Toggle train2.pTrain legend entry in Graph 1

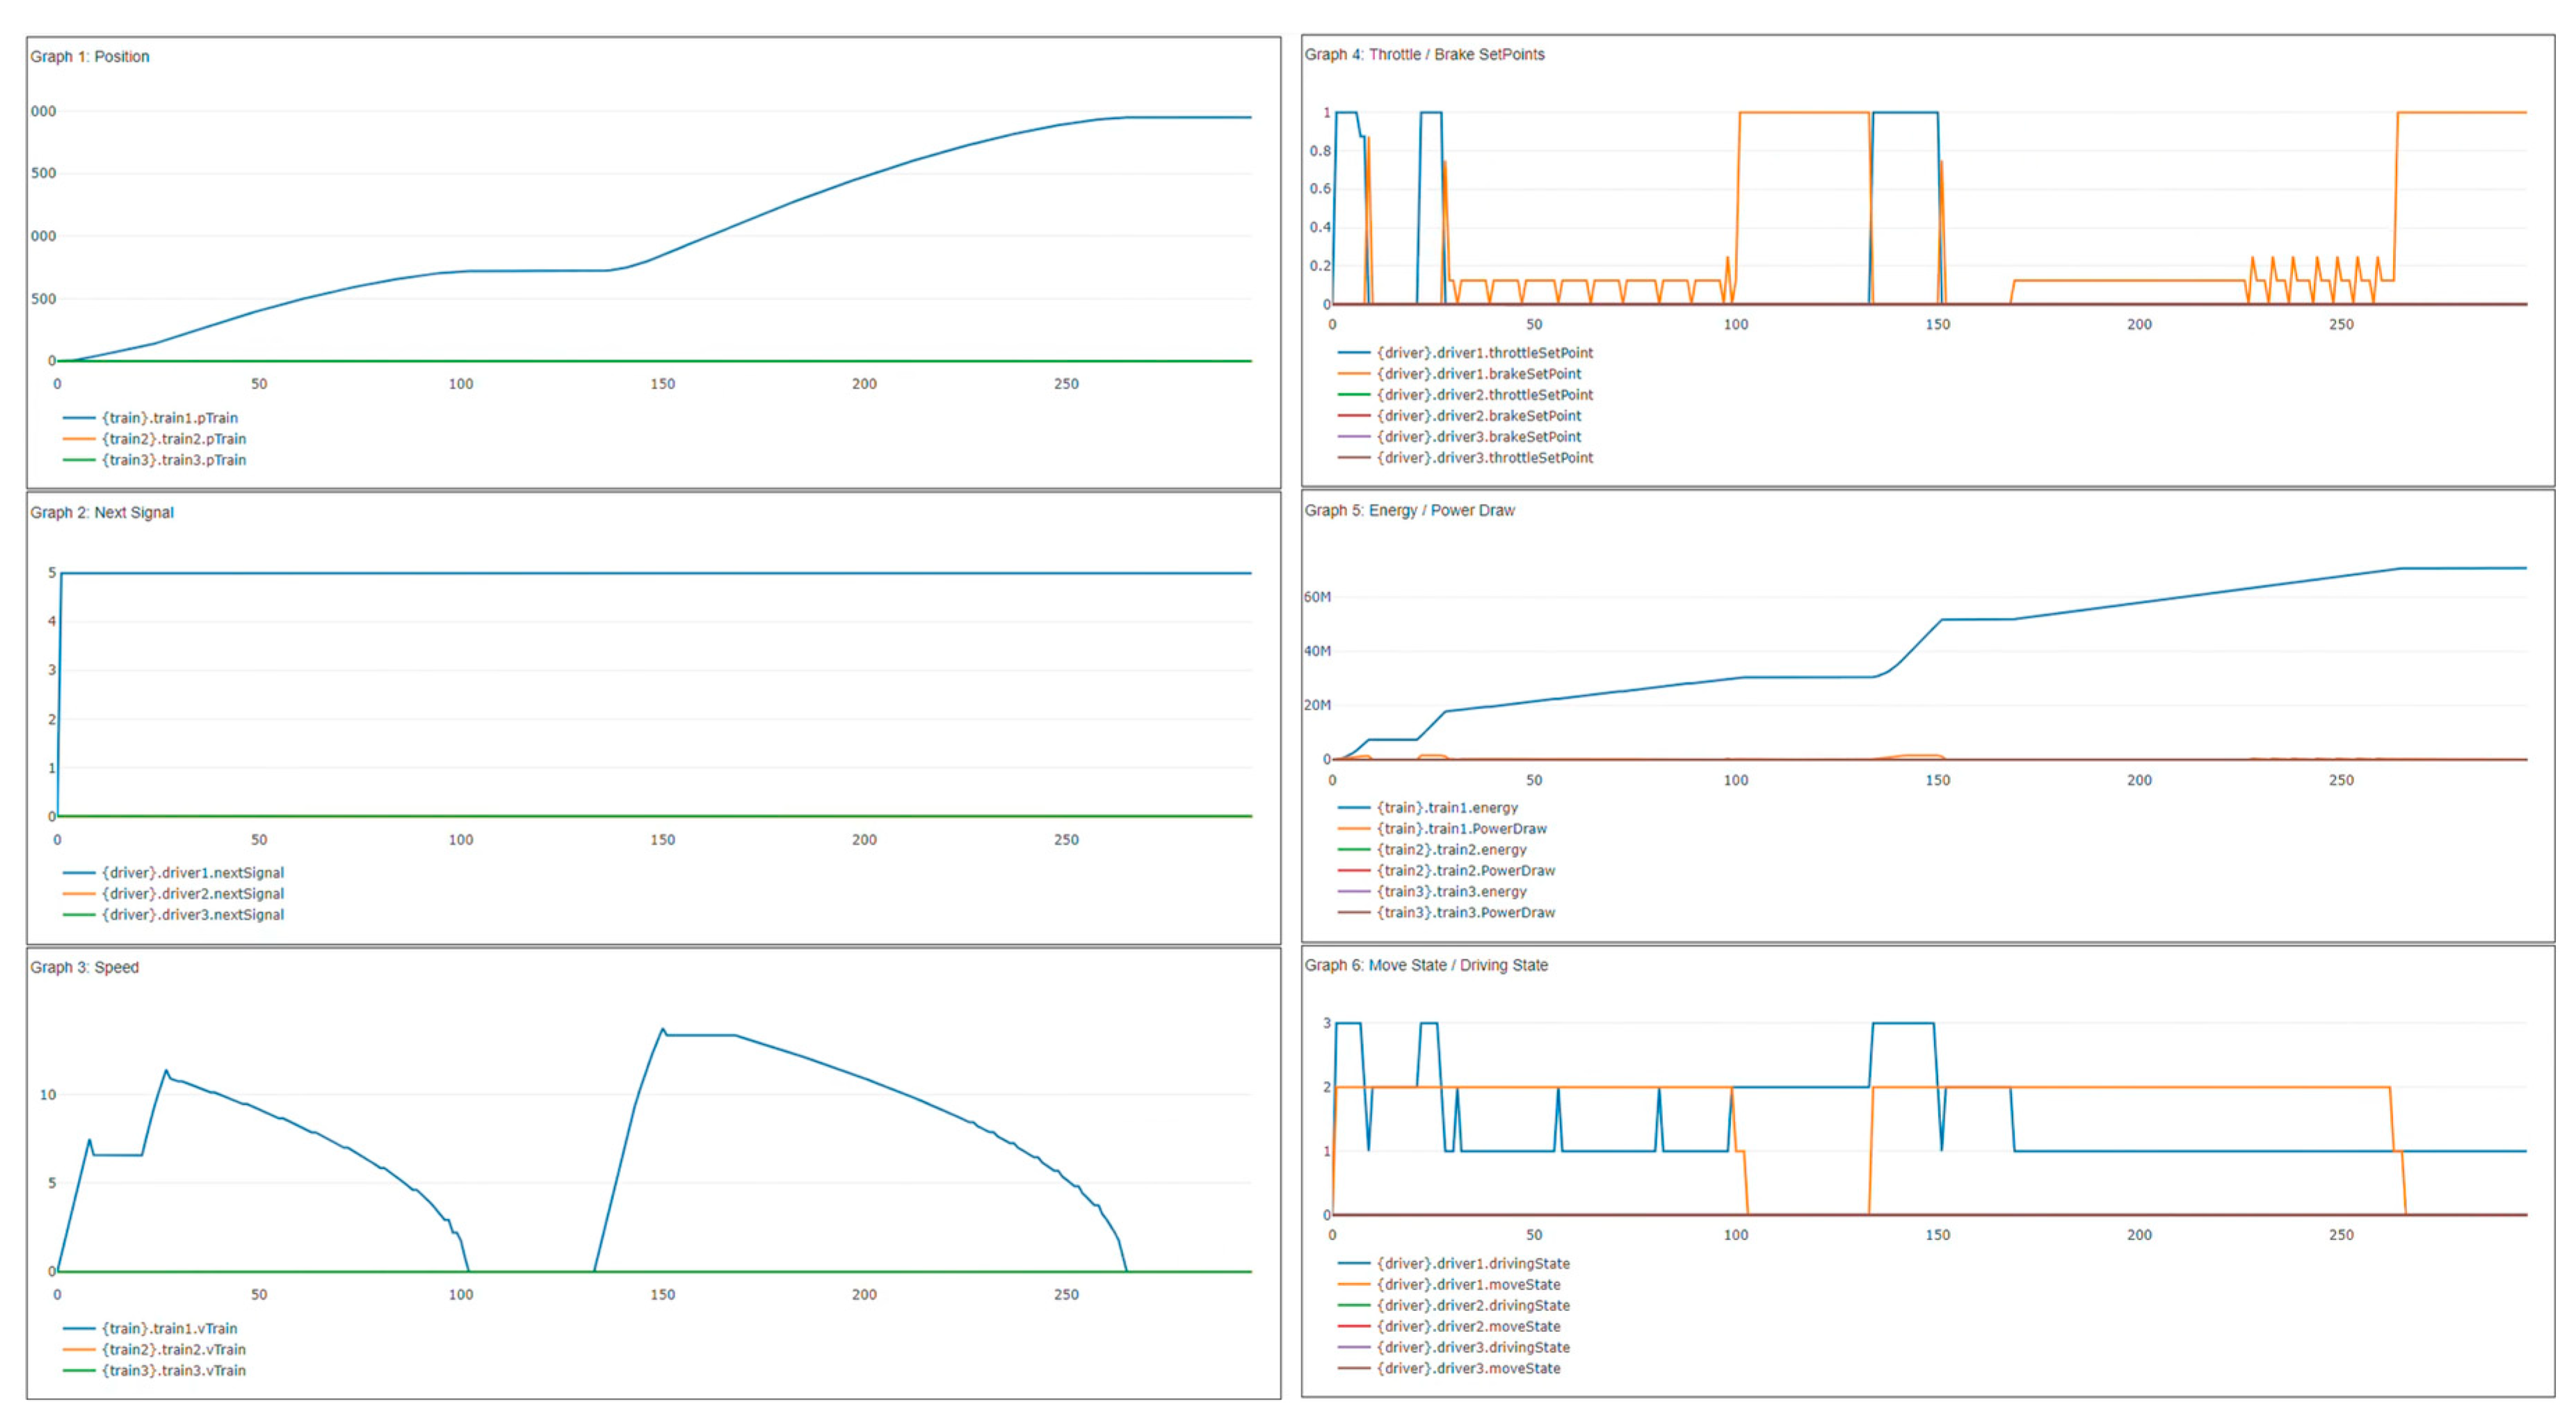(x=155, y=439)
